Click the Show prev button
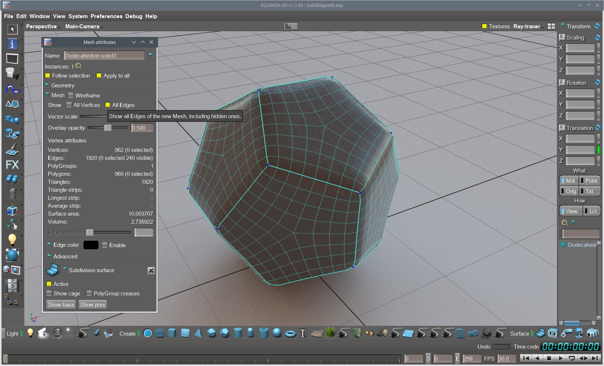This screenshot has height=366, width=604. click(92, 305)
